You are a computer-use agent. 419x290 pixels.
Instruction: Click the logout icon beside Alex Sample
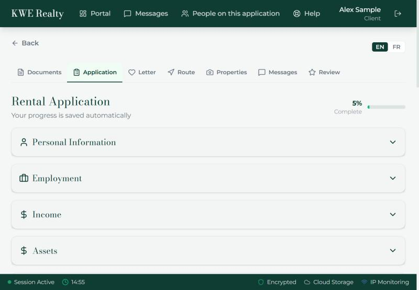click(398, 14)
